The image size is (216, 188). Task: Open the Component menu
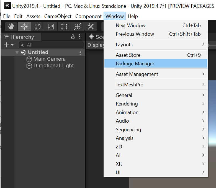click(88, 16)
